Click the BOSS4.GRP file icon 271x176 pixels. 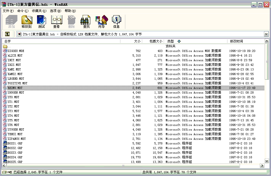coord(5,157)
